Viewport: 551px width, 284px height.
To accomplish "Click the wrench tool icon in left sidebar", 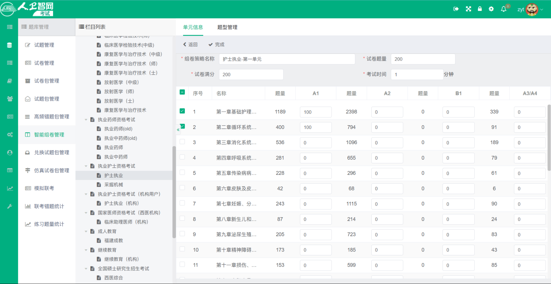I will click(9, 206).
